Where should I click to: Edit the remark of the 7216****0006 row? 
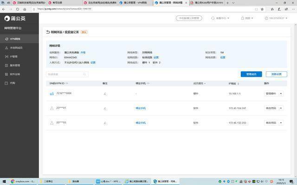(x=105, y=93)
